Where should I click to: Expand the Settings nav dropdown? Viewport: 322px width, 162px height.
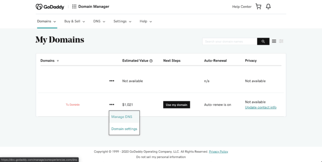[x=122, y=21]
